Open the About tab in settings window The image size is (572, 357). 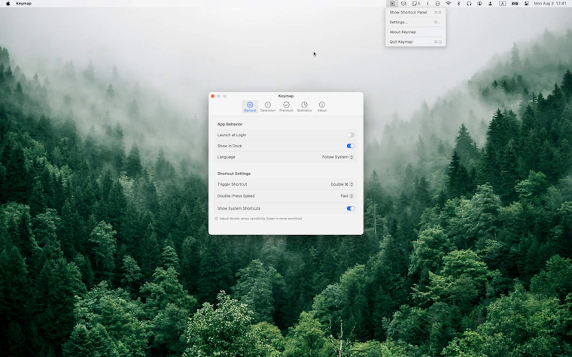[x=322, y=107]
